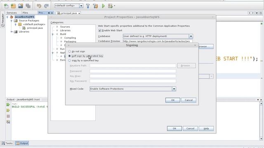Click the Key Alias input field
The height and width of the screenshot is (148, 264).
tap(133, 76)
